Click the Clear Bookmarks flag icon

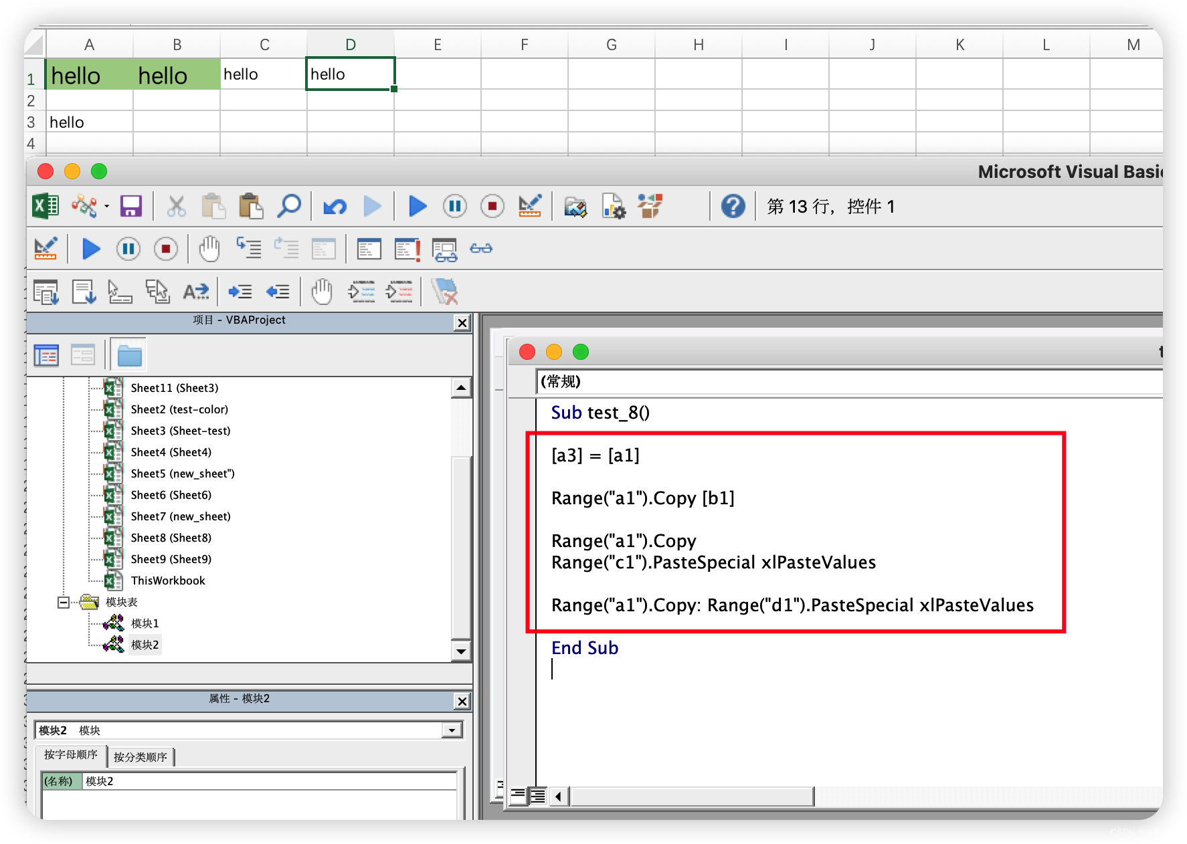pos(444,292)
